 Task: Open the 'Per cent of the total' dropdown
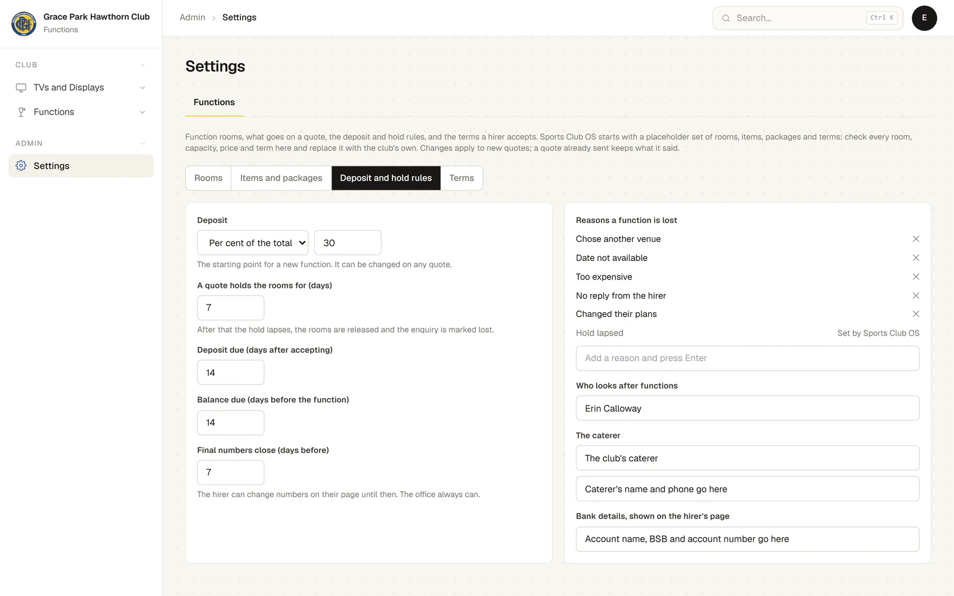[x=253, y=243]
